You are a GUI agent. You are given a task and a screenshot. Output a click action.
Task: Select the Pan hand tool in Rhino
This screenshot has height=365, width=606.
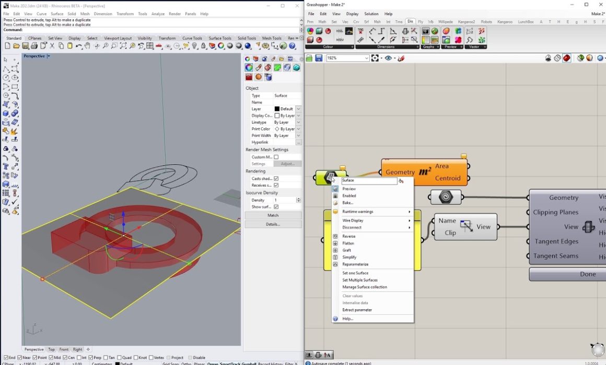click(87, 46)
